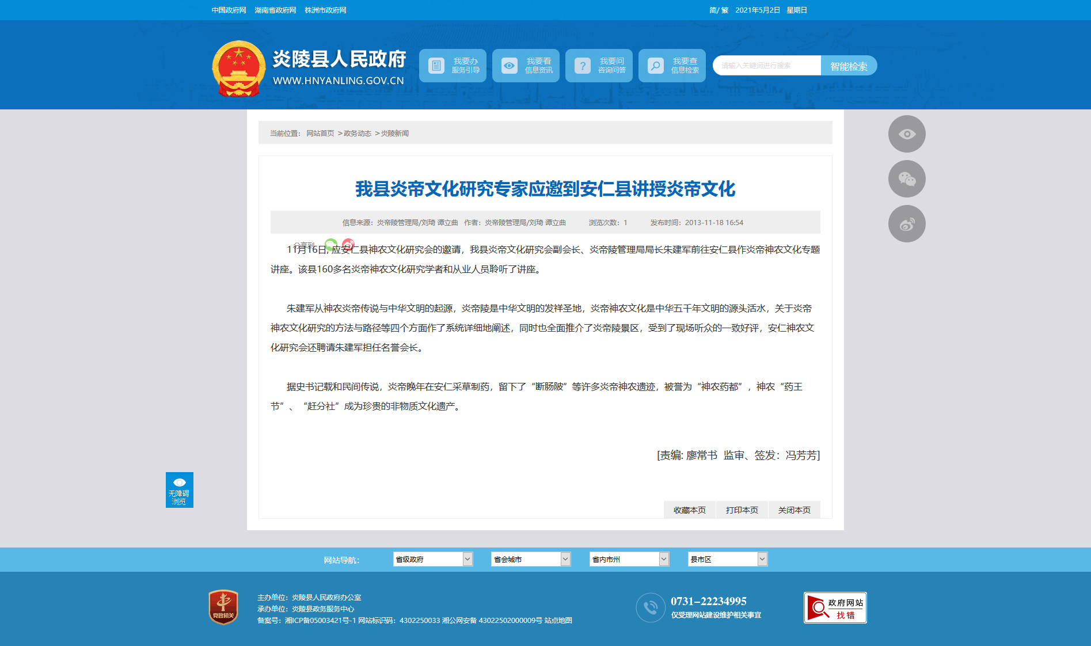
Task: Click the 党政机关 badge in footer
Action: click(223, 607)
